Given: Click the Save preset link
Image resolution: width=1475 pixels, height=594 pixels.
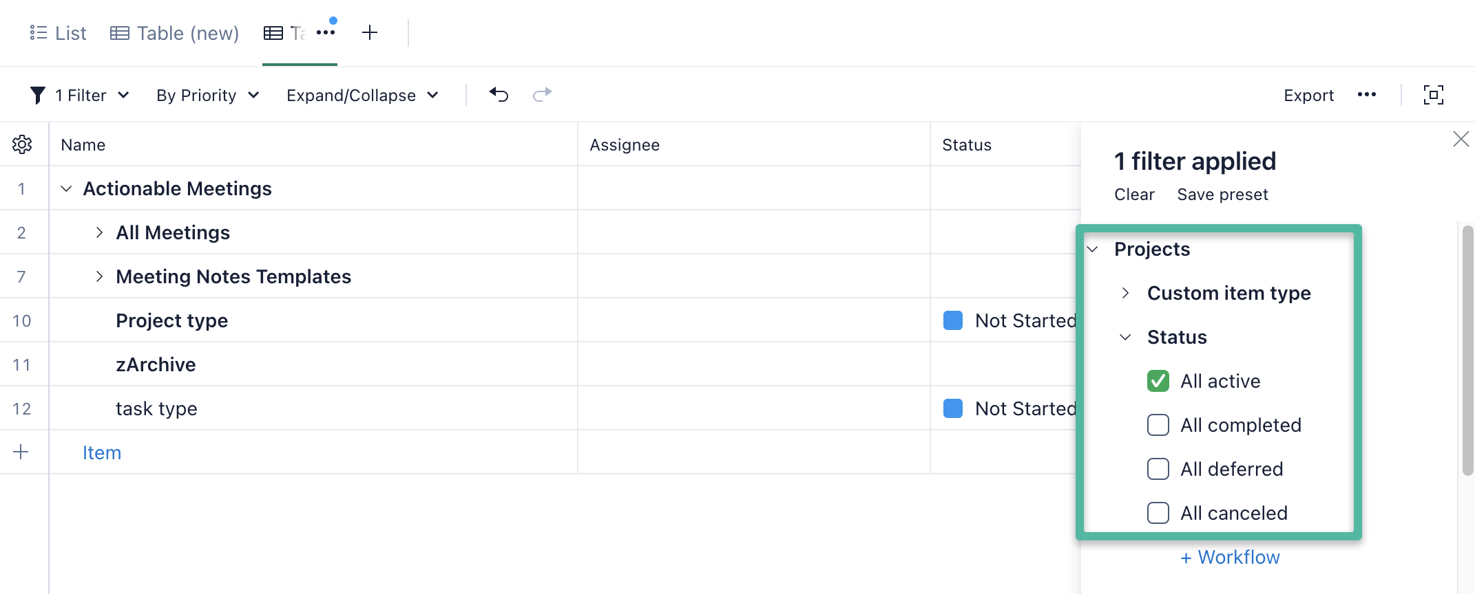Looking at the screenshot, I should (1222, 195).
